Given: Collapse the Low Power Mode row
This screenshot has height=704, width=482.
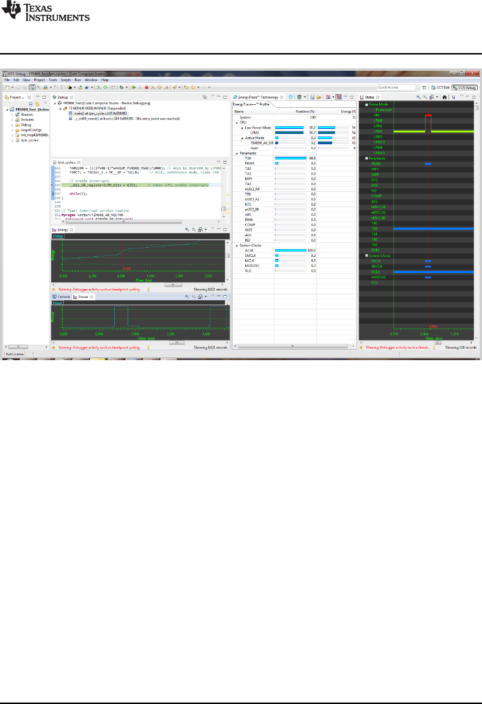Looking at the screenshot, I should click(242, 128).
